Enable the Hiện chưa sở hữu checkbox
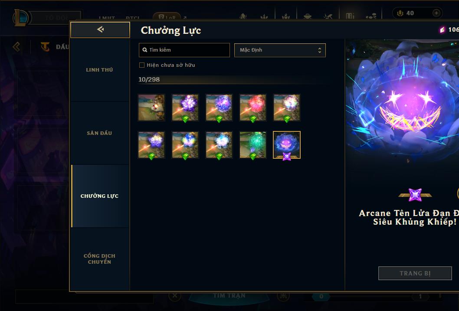 pos(142,65)
